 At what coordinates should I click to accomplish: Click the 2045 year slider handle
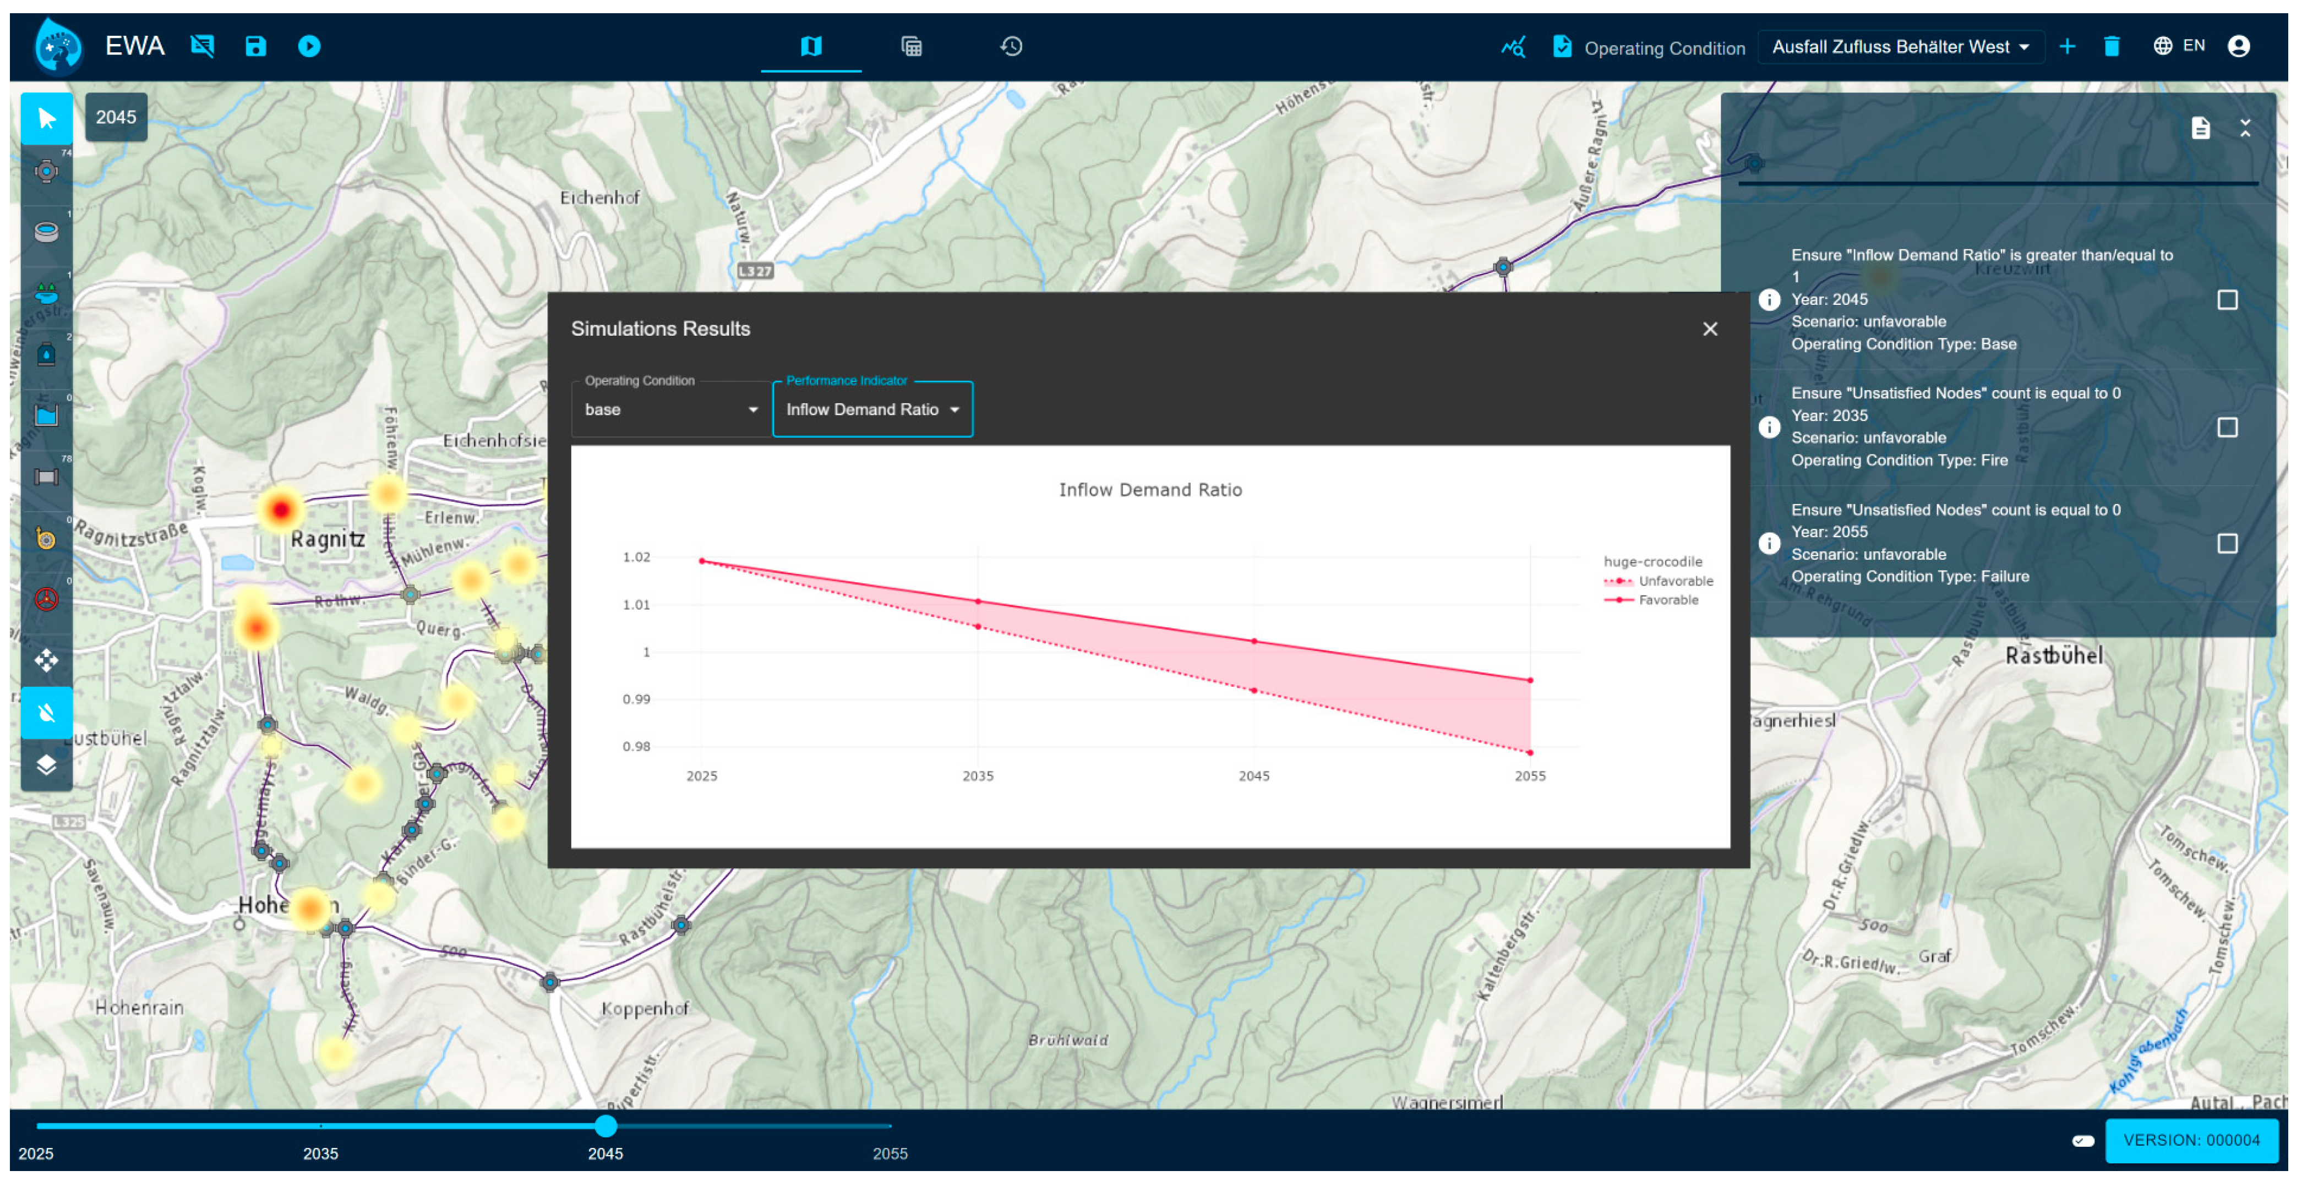pos(605,1125)
